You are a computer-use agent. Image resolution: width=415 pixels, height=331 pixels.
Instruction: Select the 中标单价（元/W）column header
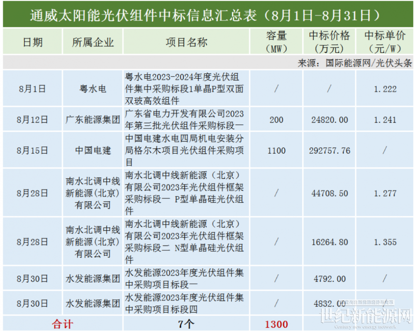(x=385, y=42)
